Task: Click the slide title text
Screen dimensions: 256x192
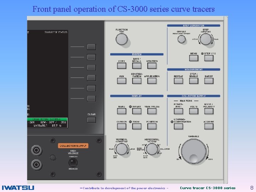Action: coord(123,9)
